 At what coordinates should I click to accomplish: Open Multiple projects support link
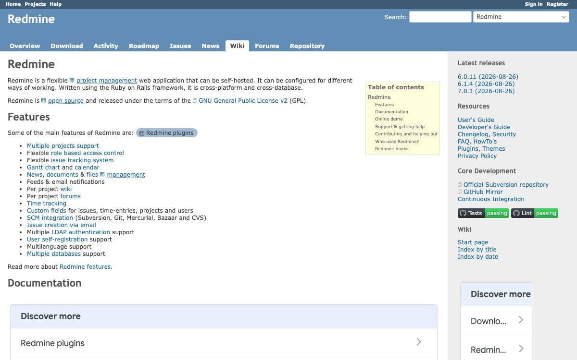[x=63, y=146]
